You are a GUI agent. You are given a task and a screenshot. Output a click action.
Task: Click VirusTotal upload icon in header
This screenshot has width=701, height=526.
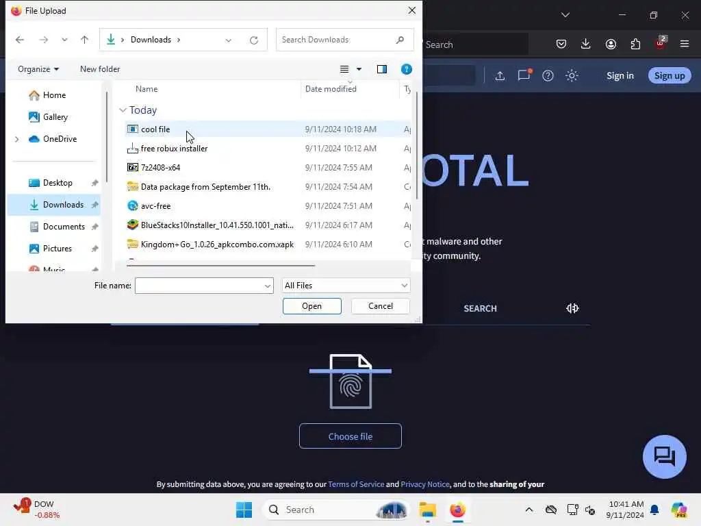pyautogui.click(x=500, y=76)
